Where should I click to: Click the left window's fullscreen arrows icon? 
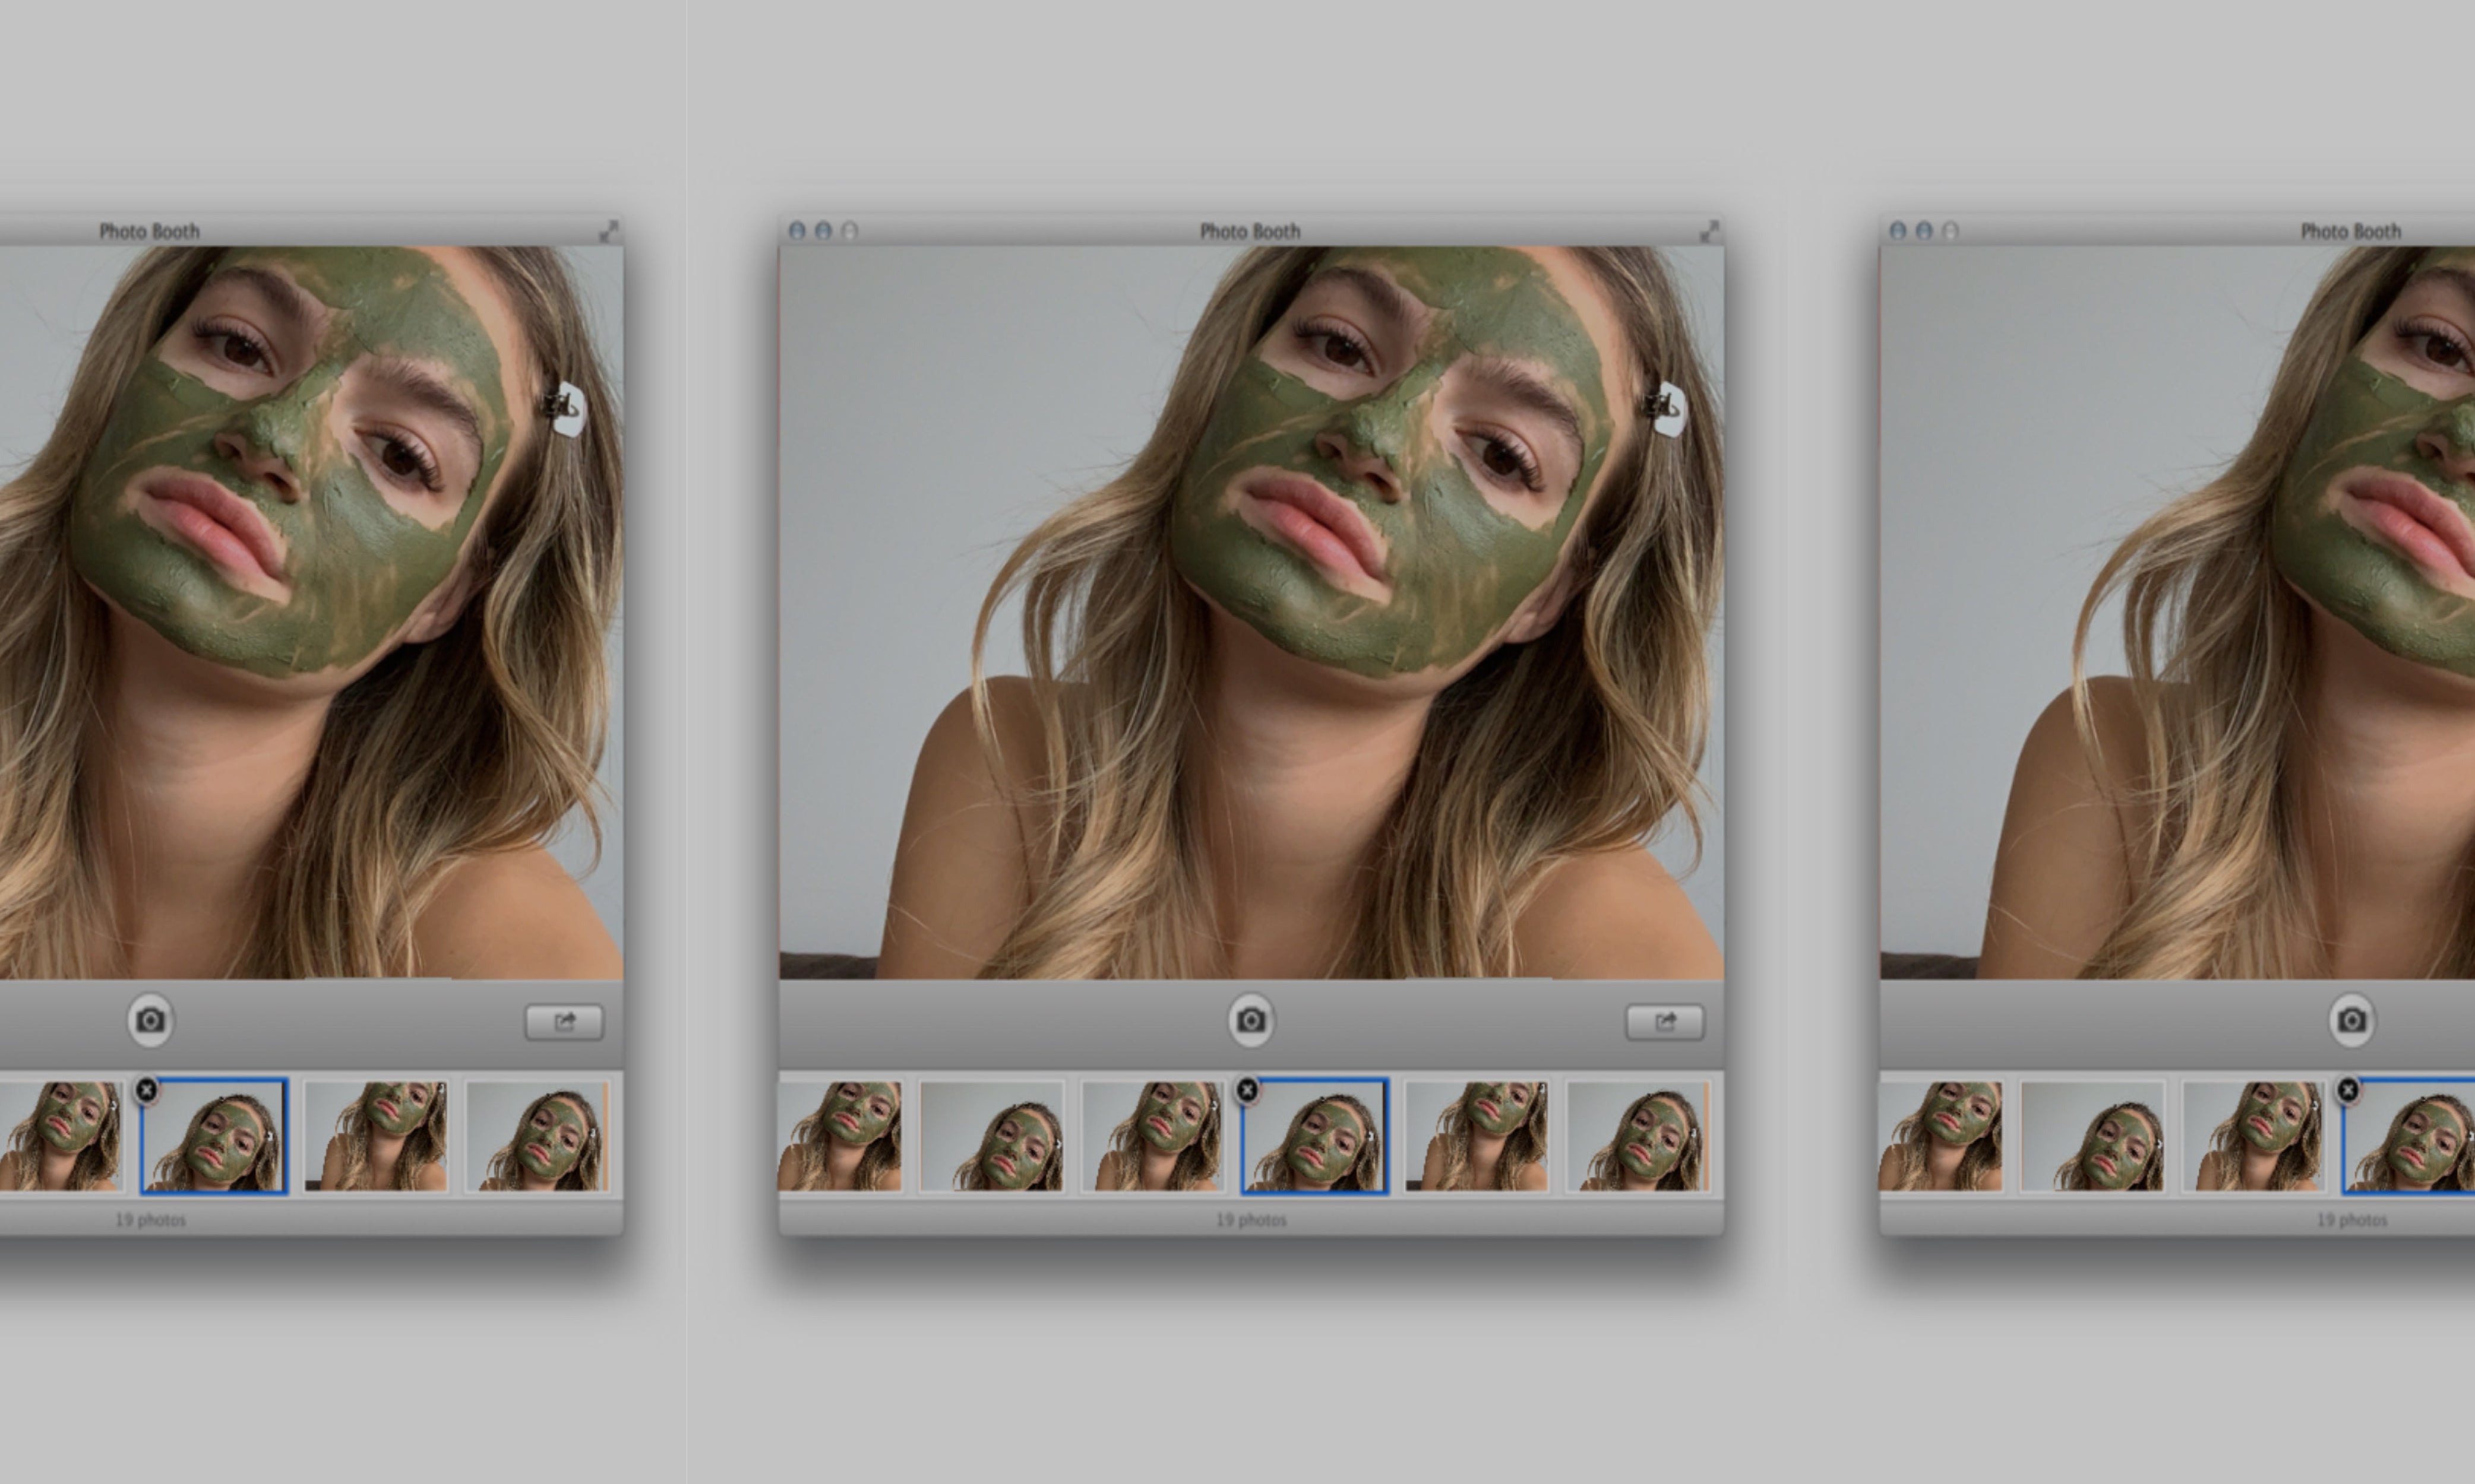(608, 232)
